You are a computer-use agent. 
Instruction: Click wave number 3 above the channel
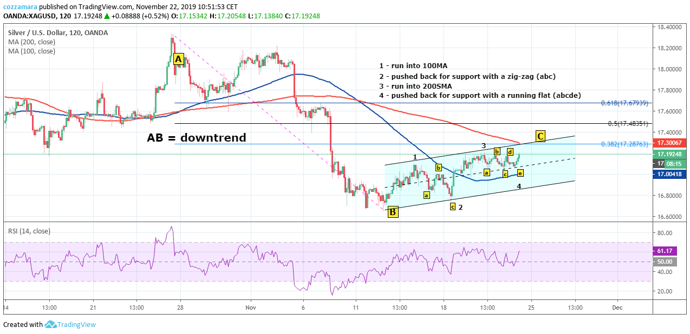(x=484, y=146)
